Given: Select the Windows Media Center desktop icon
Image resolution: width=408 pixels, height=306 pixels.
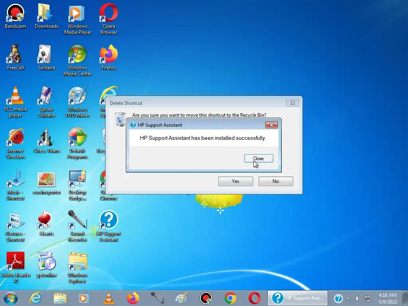Looking at the screenshot, I should coord(78,61).
